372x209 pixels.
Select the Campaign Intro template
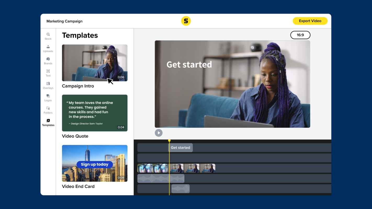(x=95, y=63)
